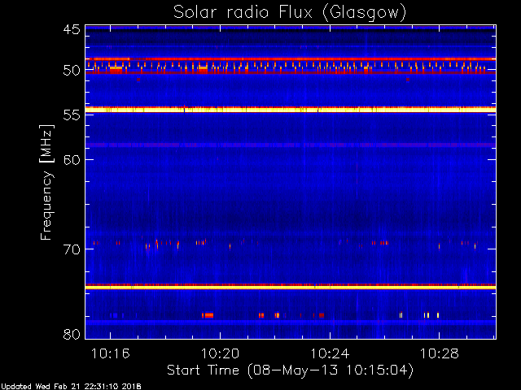
Task: Click the thin red band just above 50 MHz
Action: pyautogui.click(x=291, y=58)
